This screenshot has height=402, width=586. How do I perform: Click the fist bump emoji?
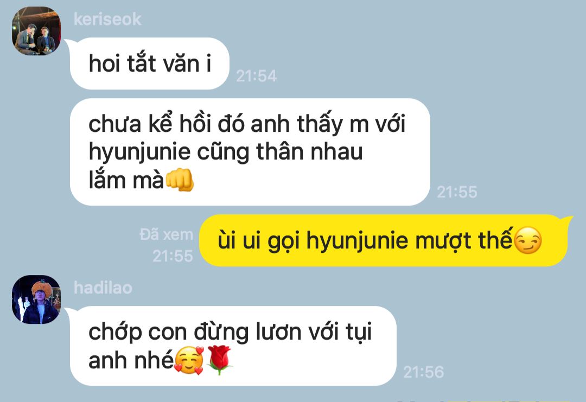click(180, 180)
